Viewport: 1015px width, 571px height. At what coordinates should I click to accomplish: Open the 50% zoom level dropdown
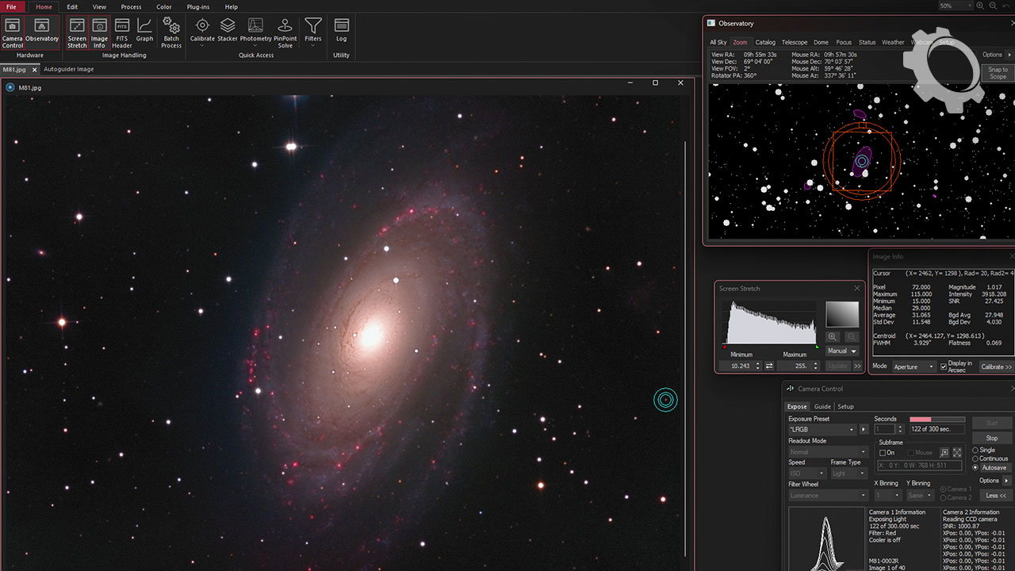[955, 6]
